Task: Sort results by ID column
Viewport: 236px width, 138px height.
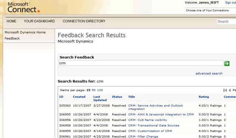Action: point(61,97)
